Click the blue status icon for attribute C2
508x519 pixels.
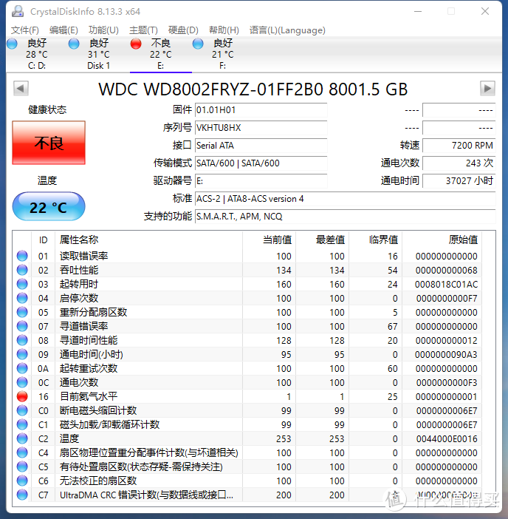click(x=22, y=438)
